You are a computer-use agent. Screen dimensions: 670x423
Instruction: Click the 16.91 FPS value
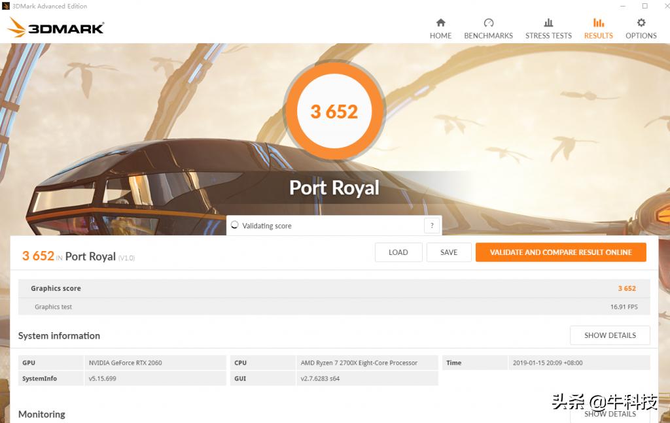click(624, 307)
